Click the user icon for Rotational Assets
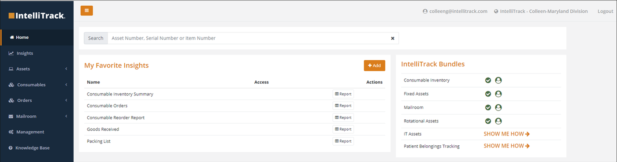The height and width of the screenshot is (162, 617). click(x=498, y=121)
